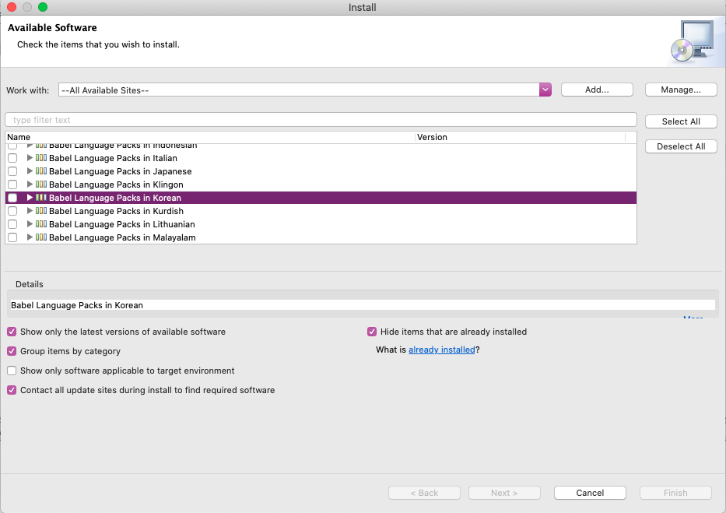726x513 pixels.
Task: Expand the Malayalam language packs tree node
Action: coord(30,237)
